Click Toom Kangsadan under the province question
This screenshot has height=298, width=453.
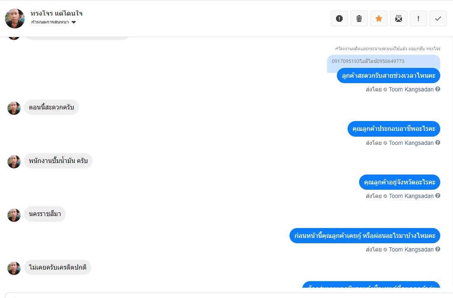click(411, 196)
